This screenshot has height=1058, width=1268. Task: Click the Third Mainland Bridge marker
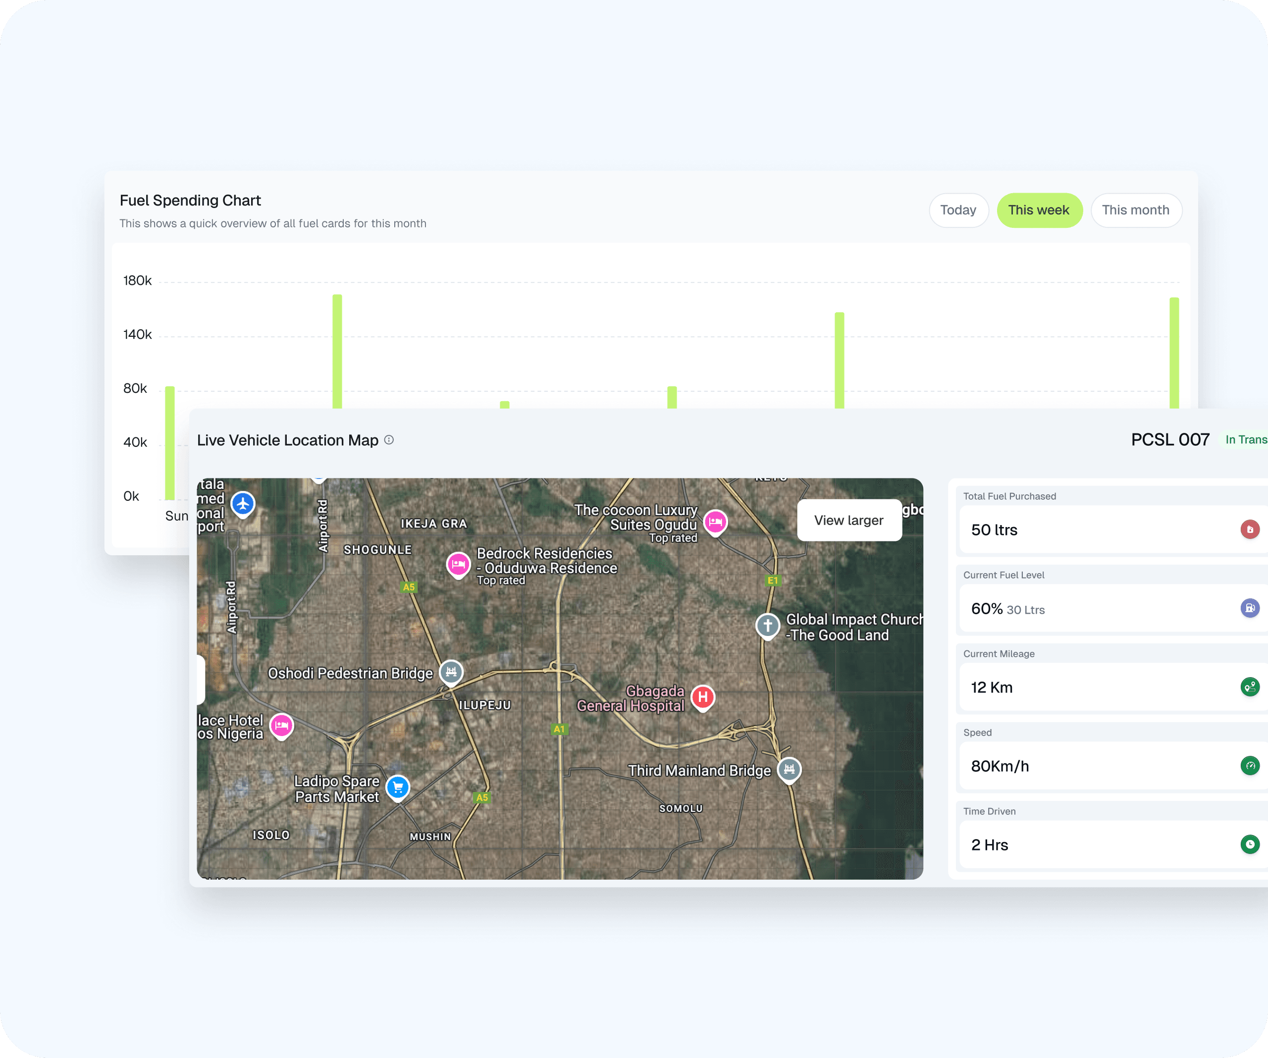click(x=789, y=769)
